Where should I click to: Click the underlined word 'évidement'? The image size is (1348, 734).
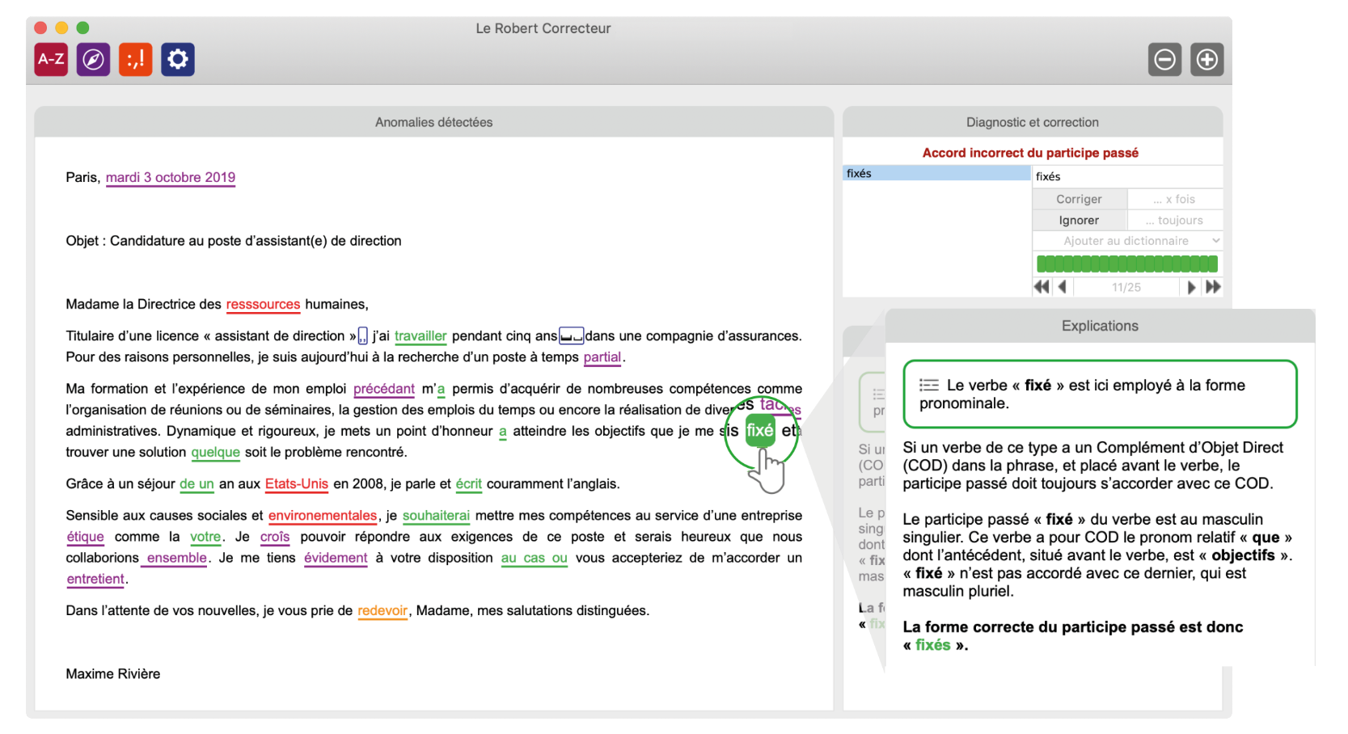click(x=336, y=558)
